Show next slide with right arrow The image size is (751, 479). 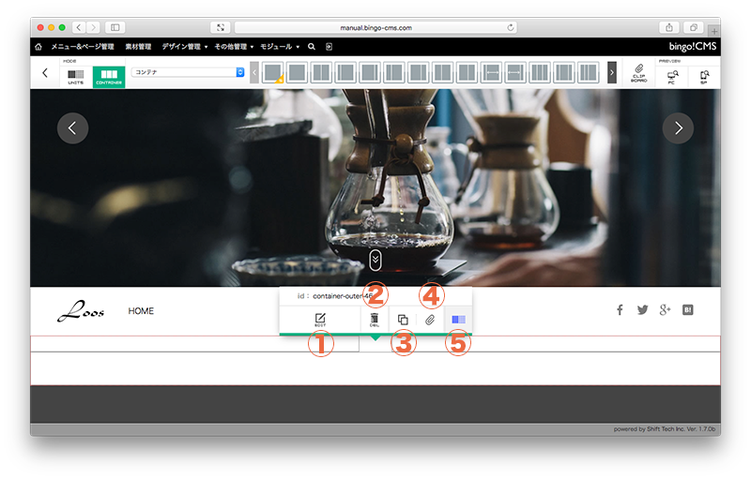point(678,128)
